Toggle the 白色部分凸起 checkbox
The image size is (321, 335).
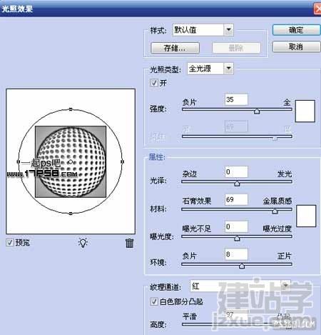pyautogui.click(x=154, y=301)
